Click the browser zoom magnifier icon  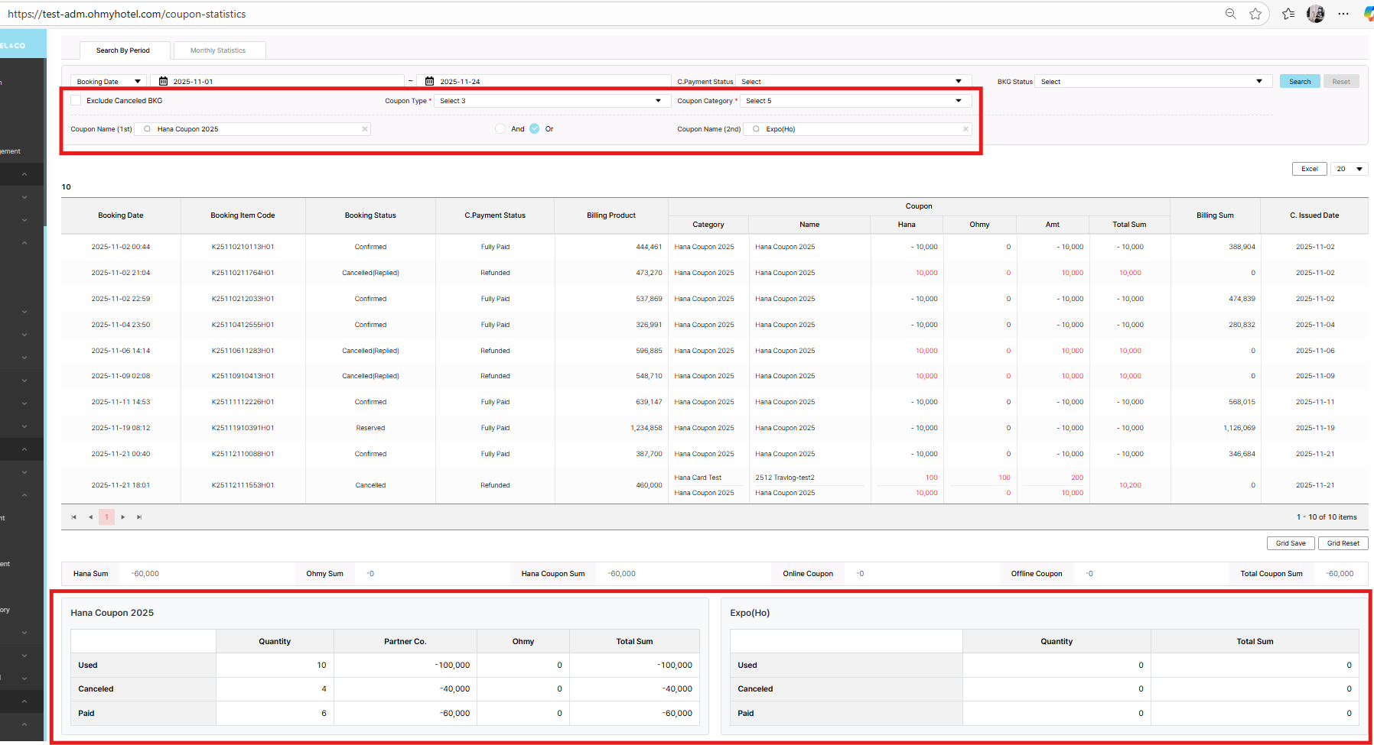1230,14
